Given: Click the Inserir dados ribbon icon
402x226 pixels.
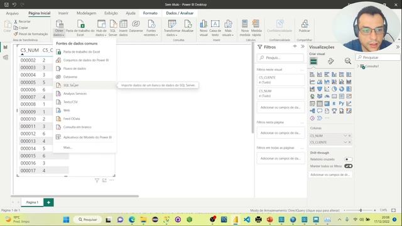Looking at the screenshot, I should tap(123, 28).
